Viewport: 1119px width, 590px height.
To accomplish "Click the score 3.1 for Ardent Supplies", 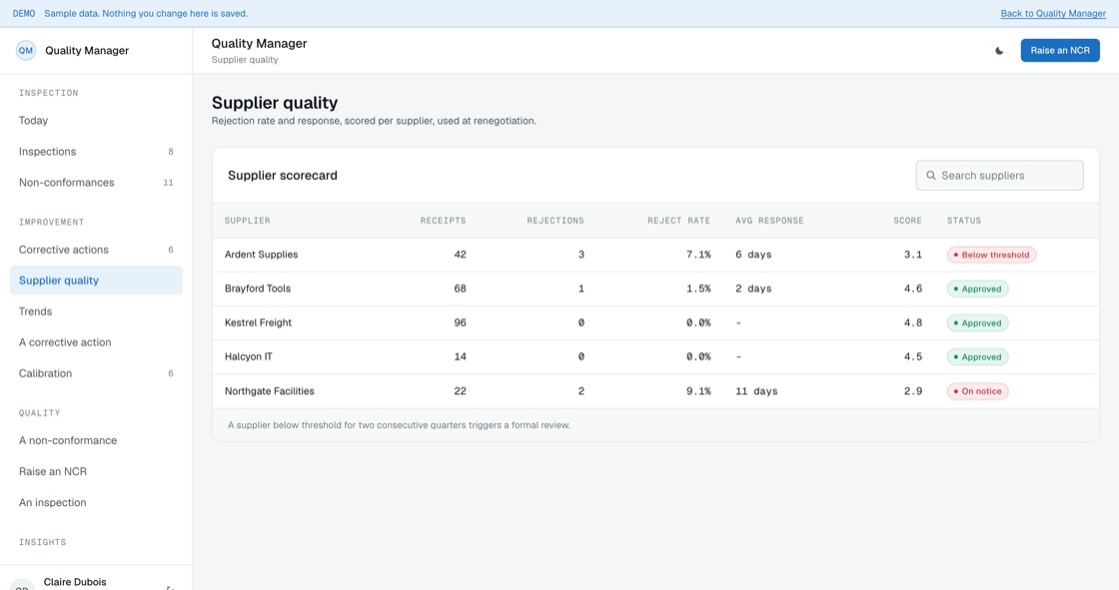I will click(913, 255).
